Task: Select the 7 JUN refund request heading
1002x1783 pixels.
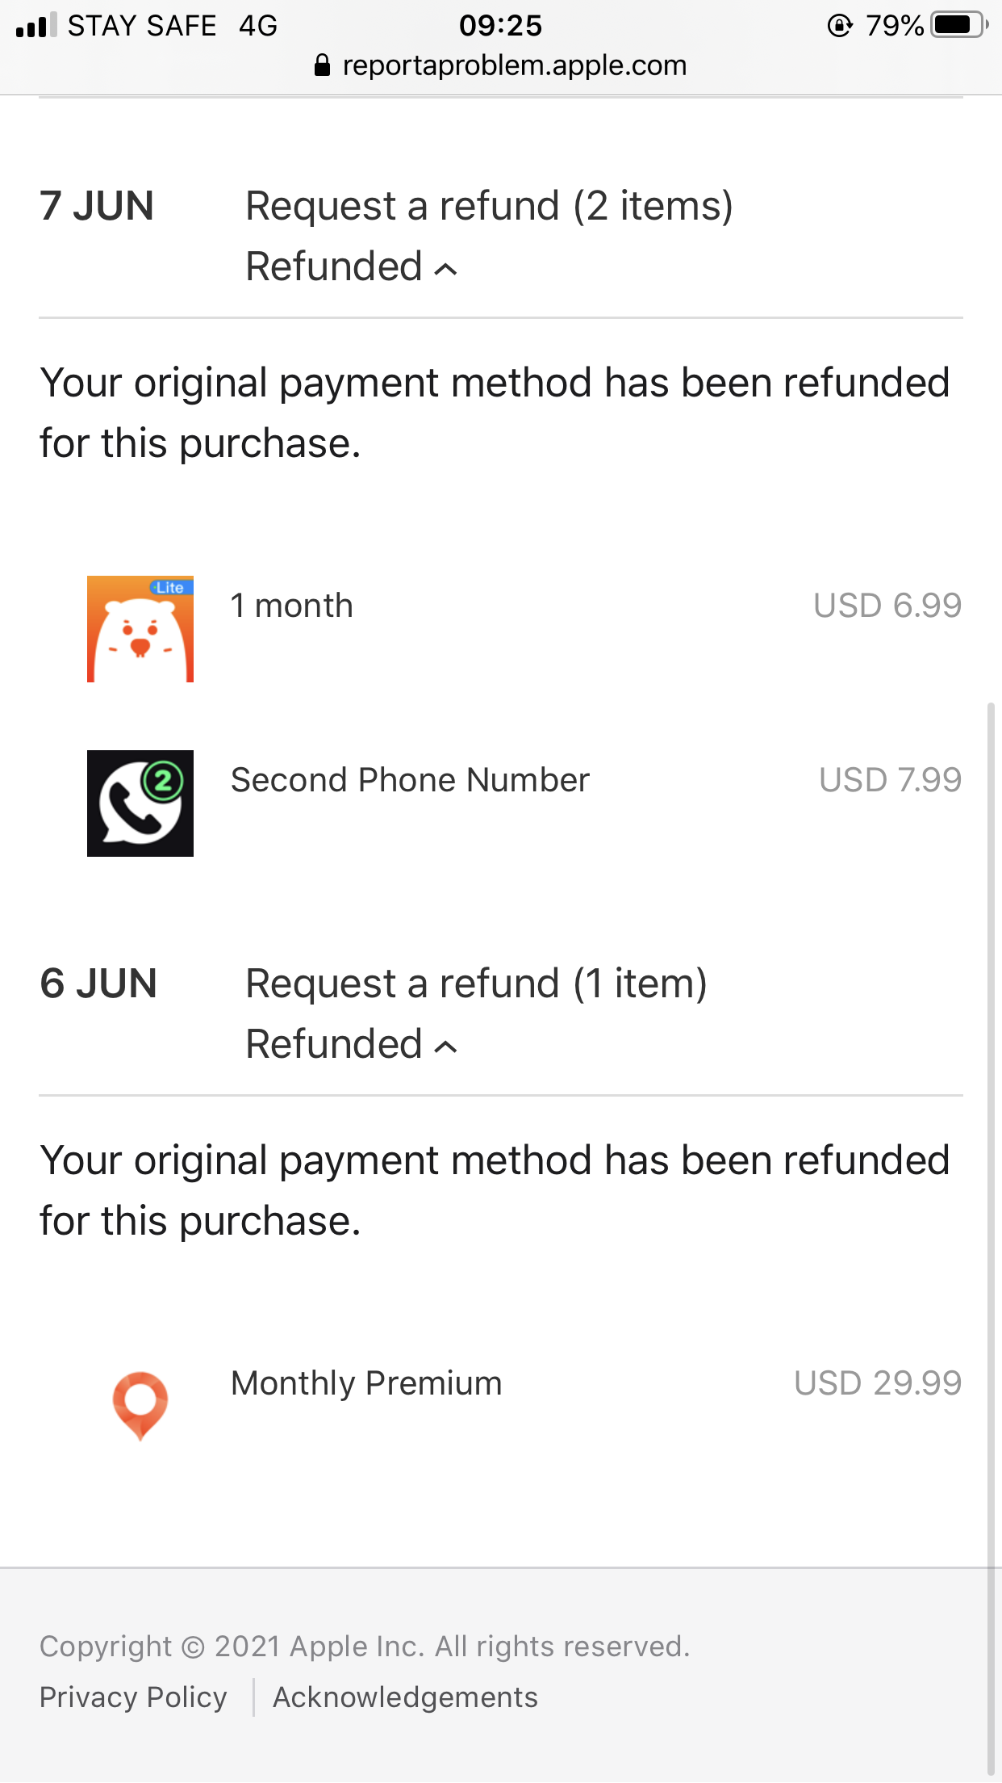Action: pos(489,206)
